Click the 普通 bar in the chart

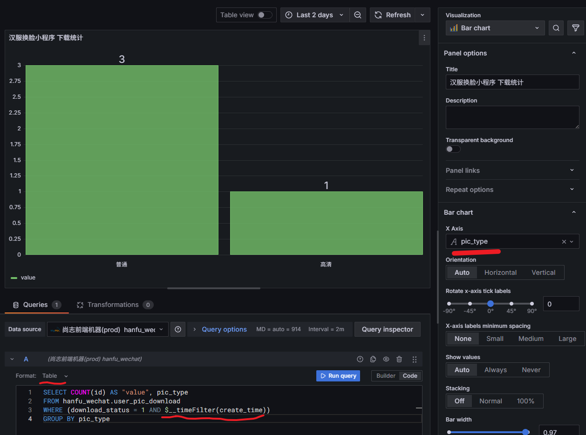point(122,160)
